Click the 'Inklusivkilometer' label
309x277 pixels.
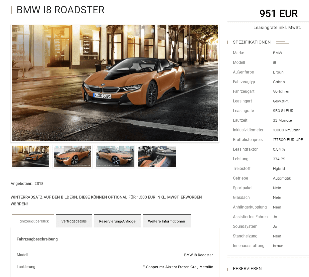[248, 130]
